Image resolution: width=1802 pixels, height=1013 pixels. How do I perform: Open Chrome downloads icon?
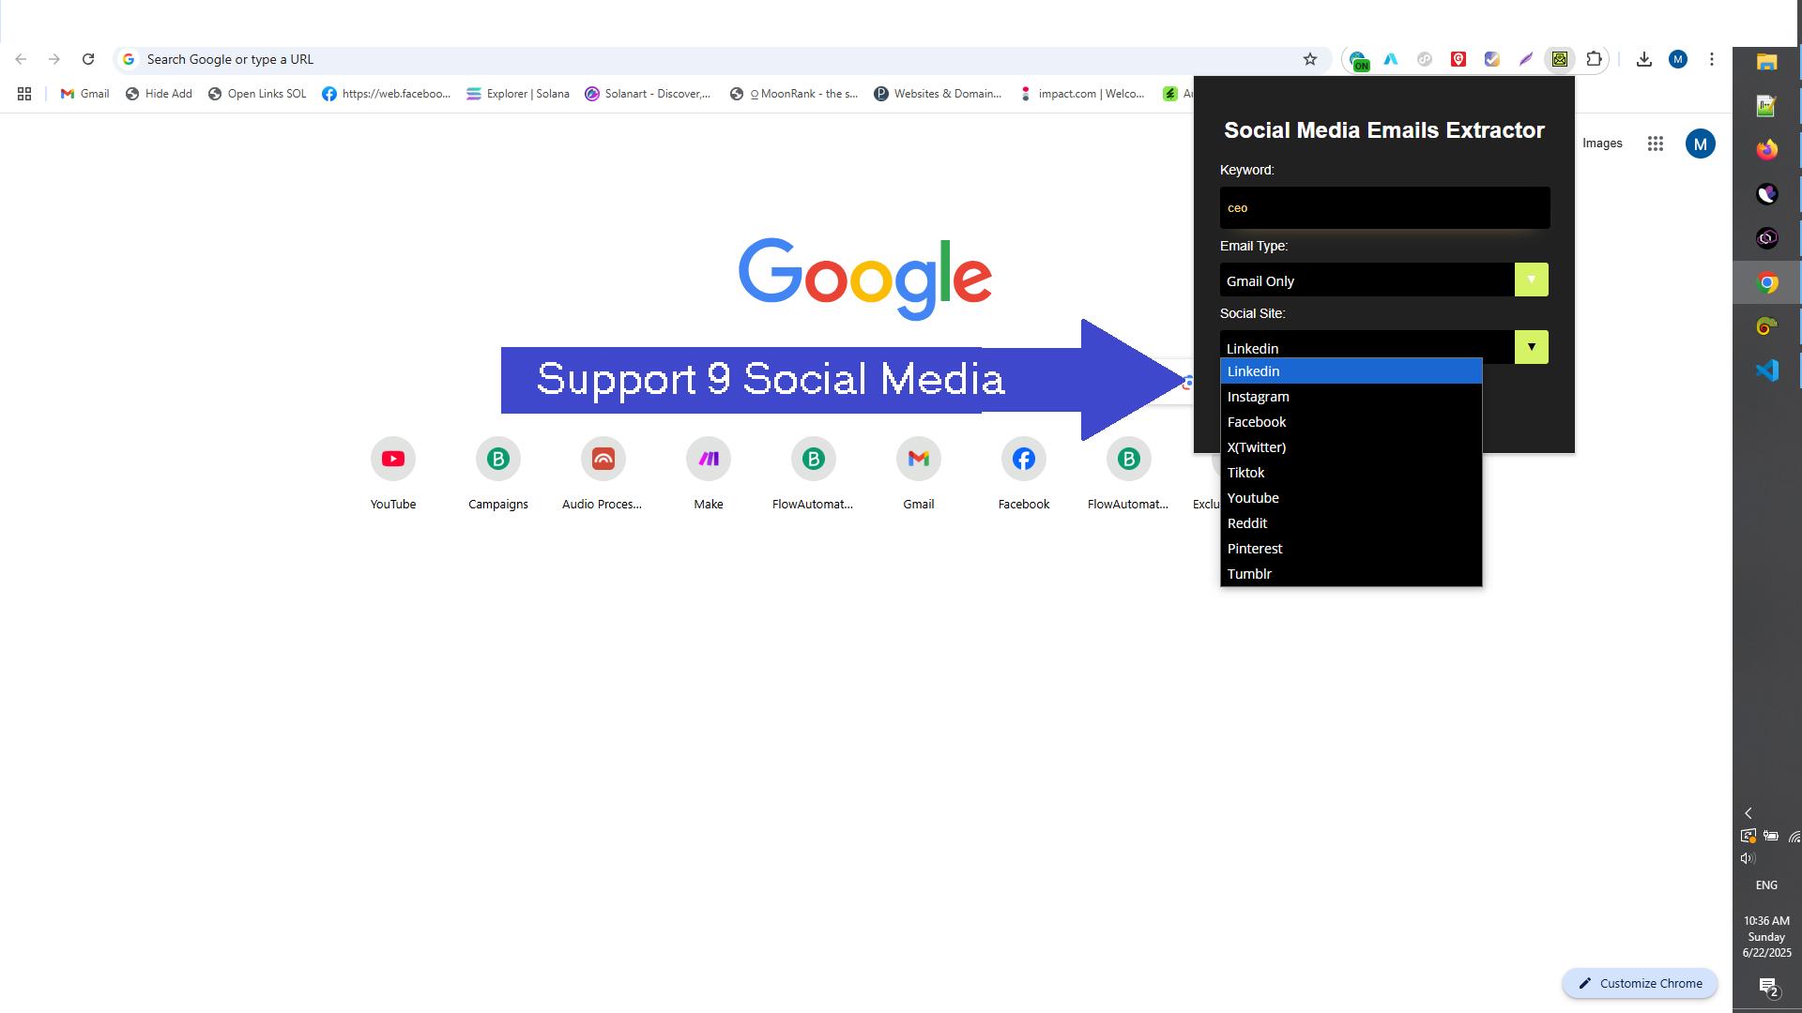tap(1643, 59)
